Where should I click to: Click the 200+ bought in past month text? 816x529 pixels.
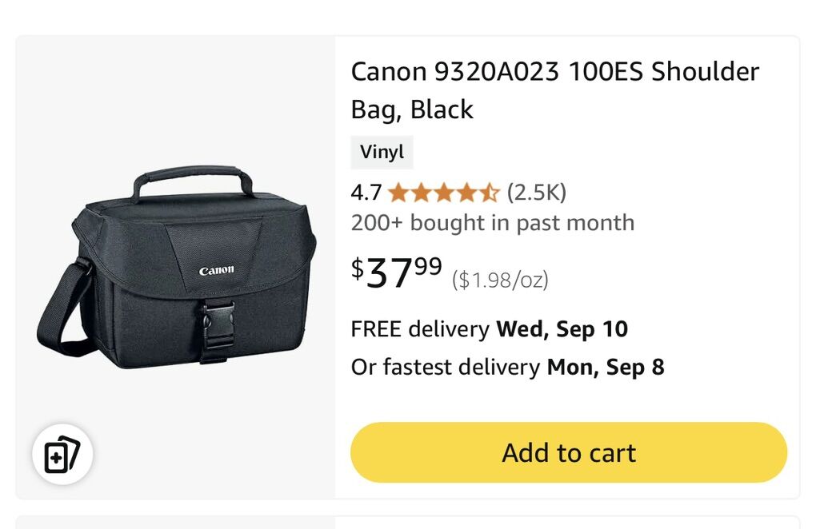(492, 223)
